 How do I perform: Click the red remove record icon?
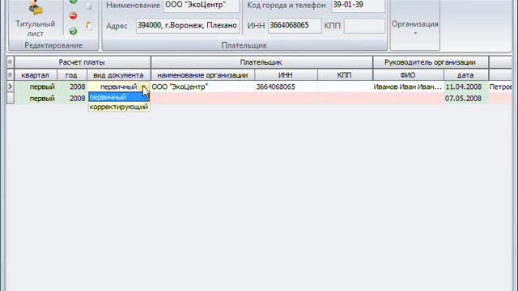[x=74, y=15]
